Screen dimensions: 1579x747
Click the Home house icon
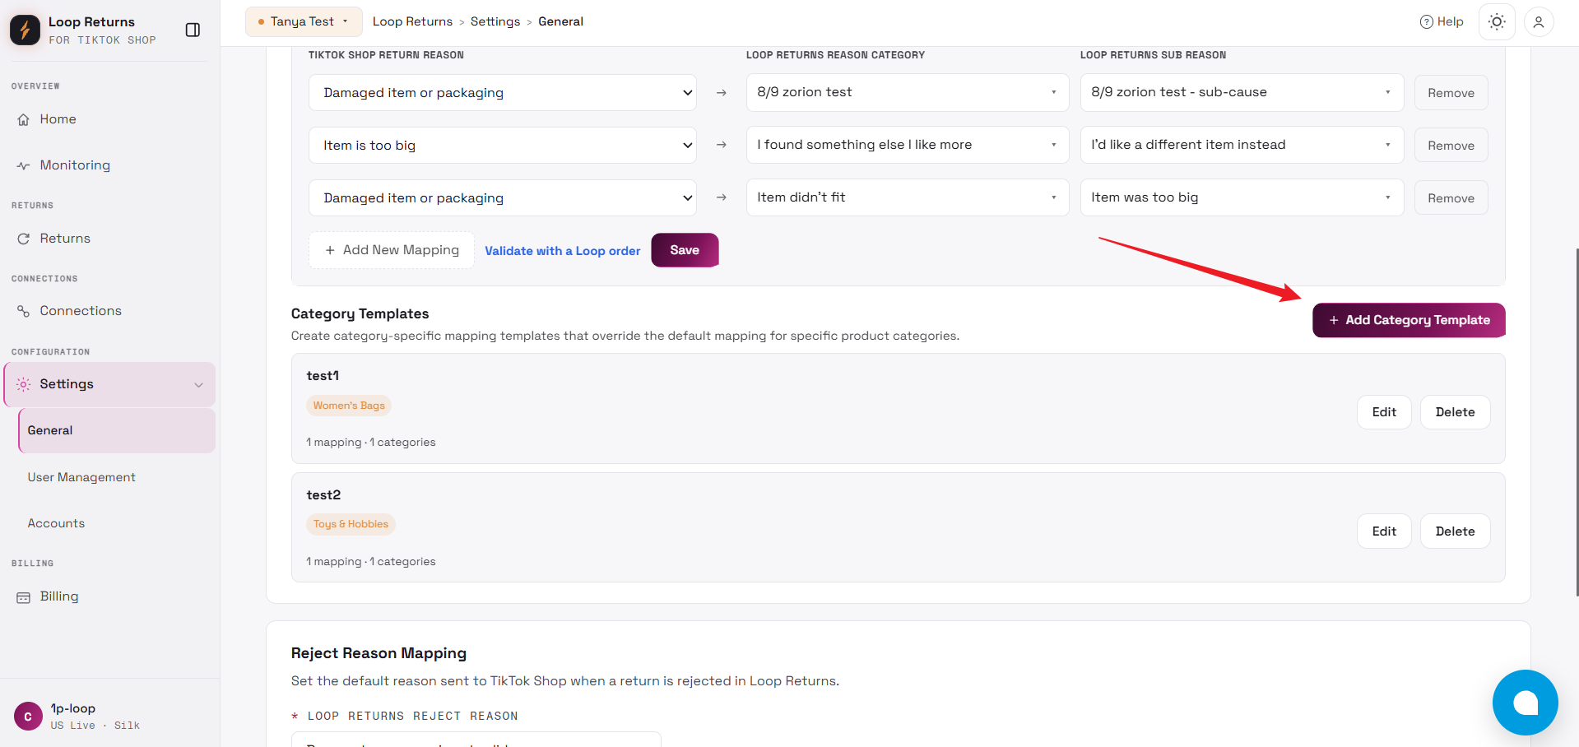tap(23, 119)
